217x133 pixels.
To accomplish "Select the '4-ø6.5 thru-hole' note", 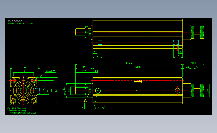I will 18,108.
